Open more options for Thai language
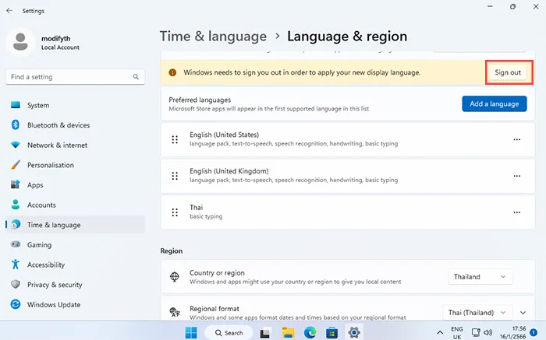This screenshot has height=340, width=546. (517, 212)
